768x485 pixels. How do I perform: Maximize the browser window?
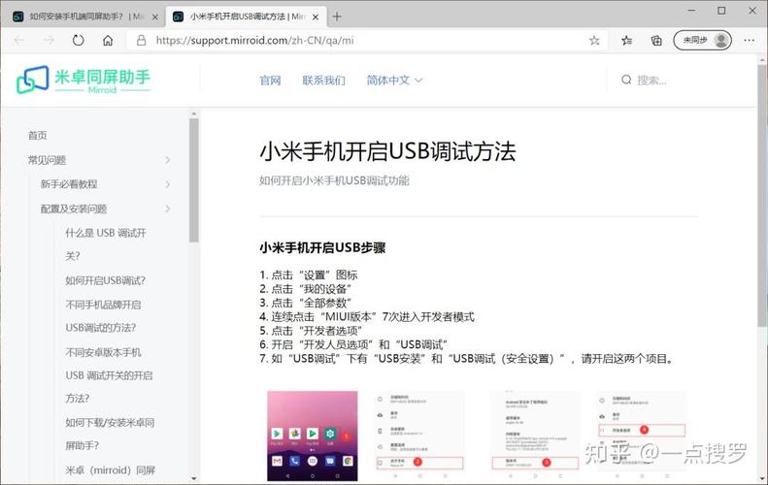pyautogui.click(x=721, y=11)
